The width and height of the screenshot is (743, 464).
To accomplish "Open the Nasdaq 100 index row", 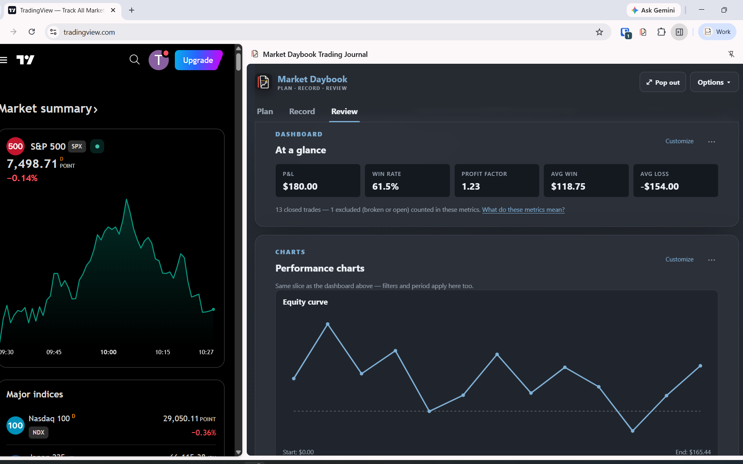I will [111, 425].
